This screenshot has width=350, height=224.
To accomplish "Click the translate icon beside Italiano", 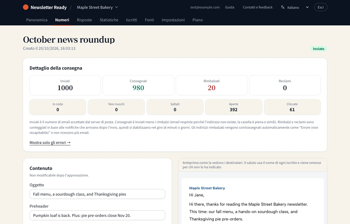I will point(283,7).
